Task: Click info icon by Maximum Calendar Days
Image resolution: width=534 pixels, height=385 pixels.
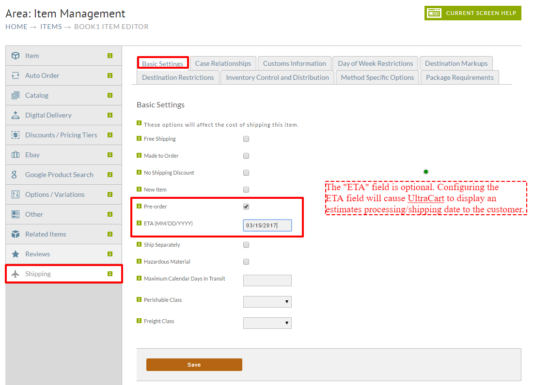Action: (x=139, y=278)
